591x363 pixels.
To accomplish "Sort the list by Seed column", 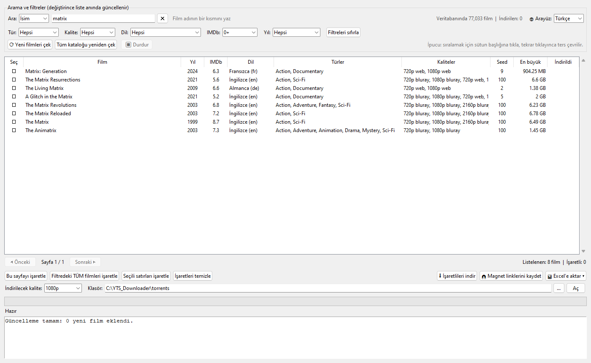I will 502,62.
